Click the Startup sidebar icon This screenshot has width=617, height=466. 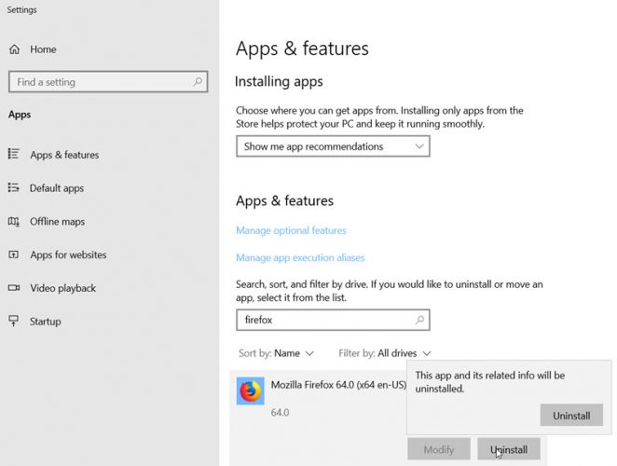14,321
